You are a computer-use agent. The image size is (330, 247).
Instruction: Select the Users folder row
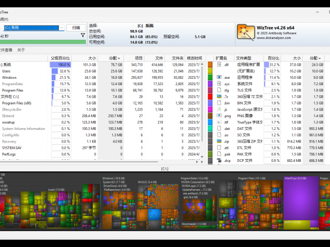[x=101, y=71]
